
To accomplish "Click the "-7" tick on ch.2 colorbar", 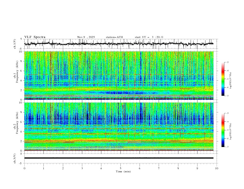I will 227,147.
